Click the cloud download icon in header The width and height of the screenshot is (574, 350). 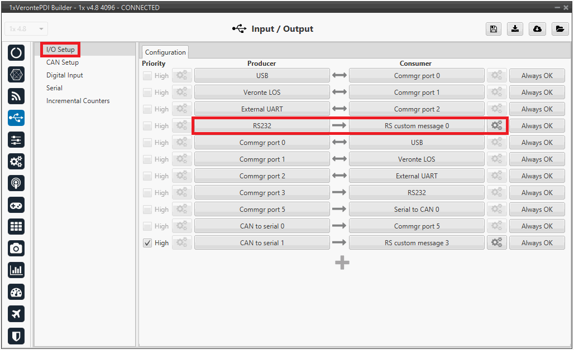(537, 29)
